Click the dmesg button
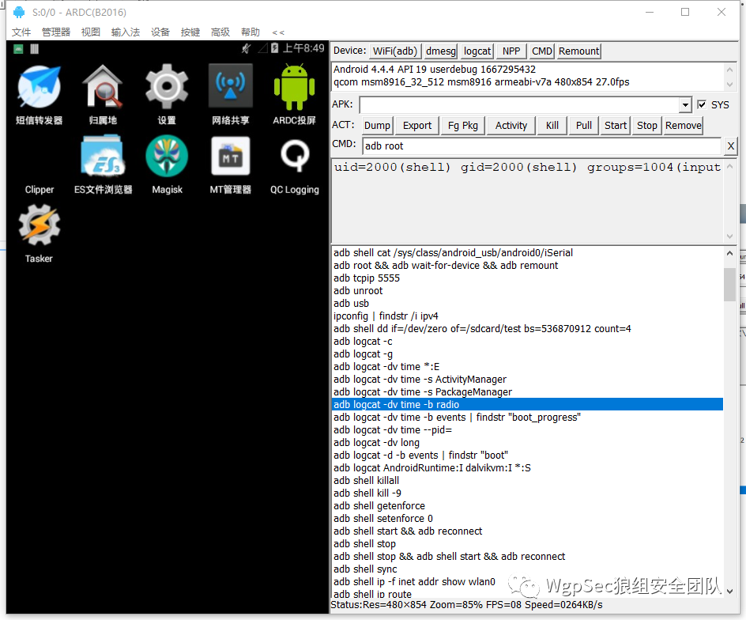746x620 pixels. click(x=440, y=51)
